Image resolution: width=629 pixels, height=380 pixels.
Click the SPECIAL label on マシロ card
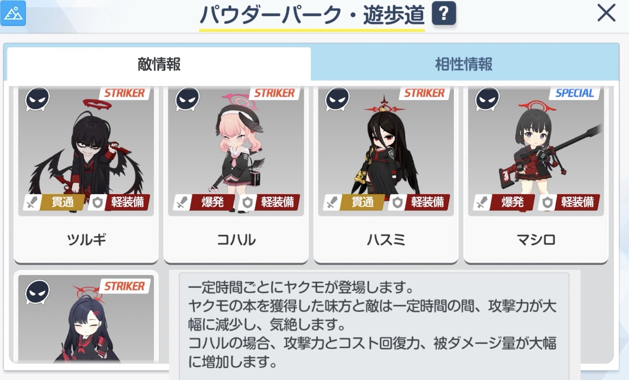click(x=574, y=93)
